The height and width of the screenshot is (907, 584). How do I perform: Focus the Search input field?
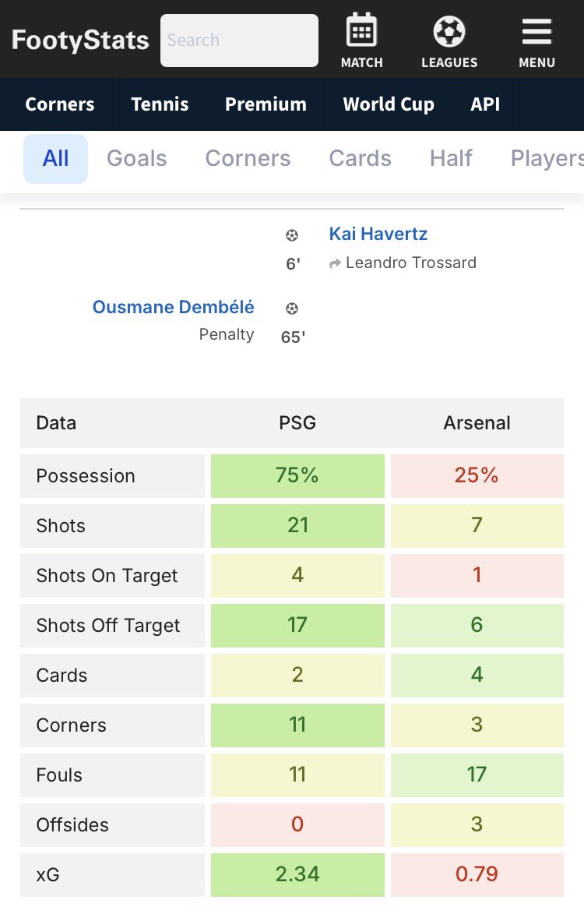(239, 41)
